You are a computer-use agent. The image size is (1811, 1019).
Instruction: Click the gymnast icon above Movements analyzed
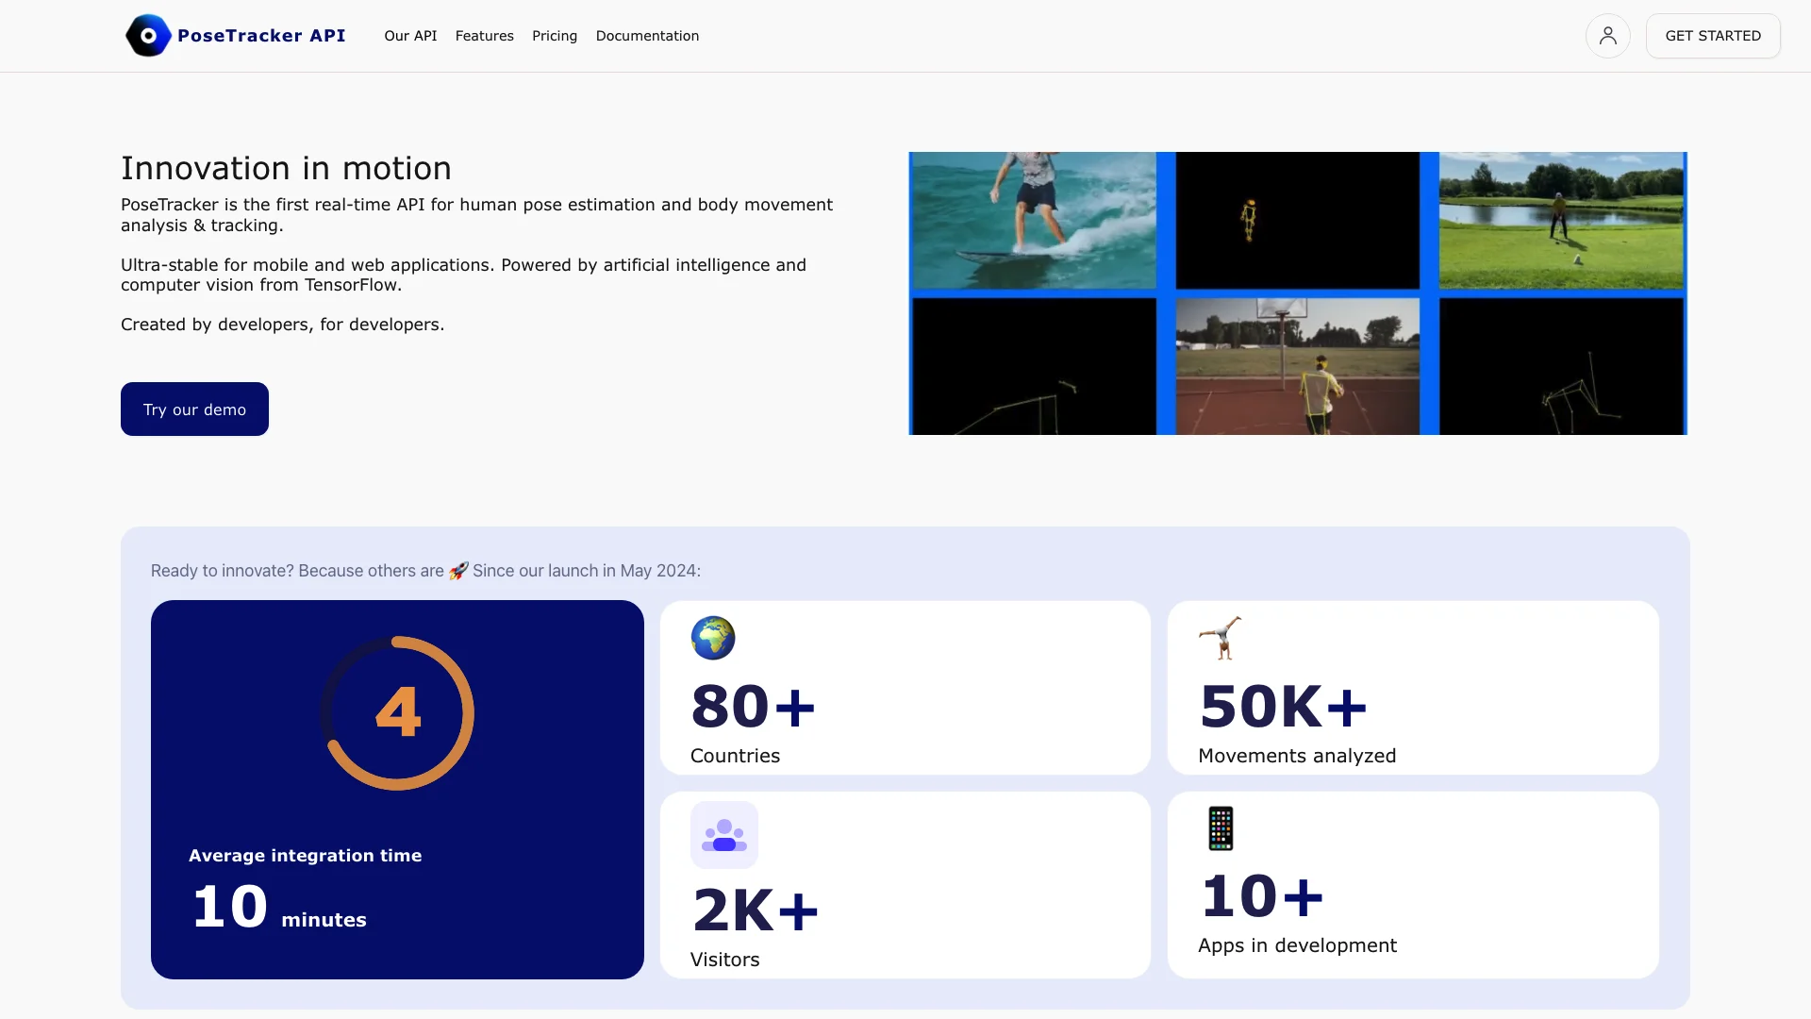pyautogui.click(x=1221, y=638)
